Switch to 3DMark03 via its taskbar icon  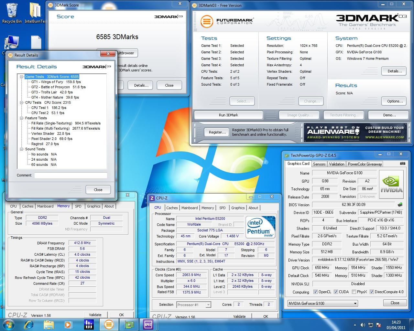tap(109, 324)
